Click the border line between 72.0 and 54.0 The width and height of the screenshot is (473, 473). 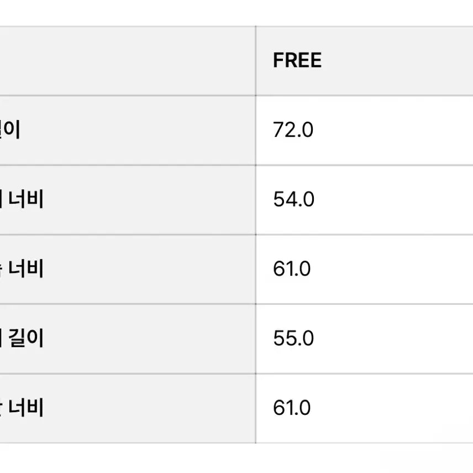click(x=364, y=165)
